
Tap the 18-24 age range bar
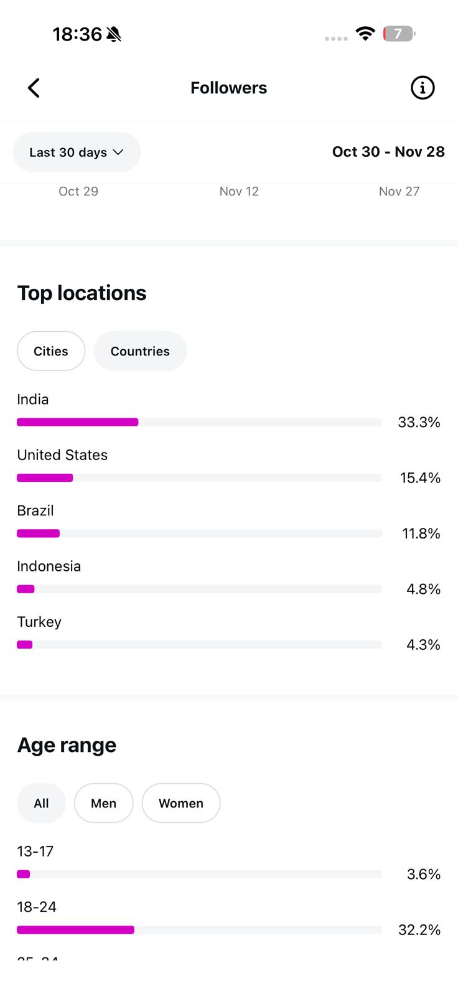coord(199,929)
